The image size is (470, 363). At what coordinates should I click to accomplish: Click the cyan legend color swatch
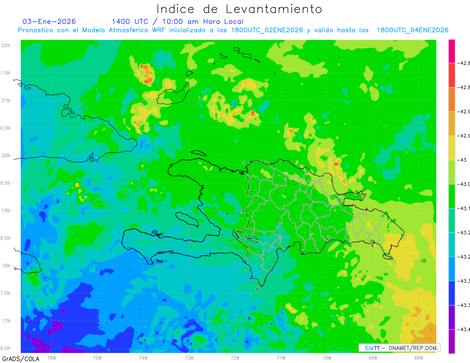[452, 244]
